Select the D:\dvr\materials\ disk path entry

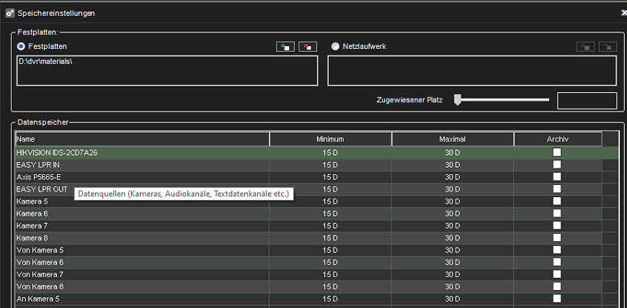[45, 61]
